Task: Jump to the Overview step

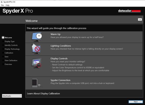Action: coord(8,64)
